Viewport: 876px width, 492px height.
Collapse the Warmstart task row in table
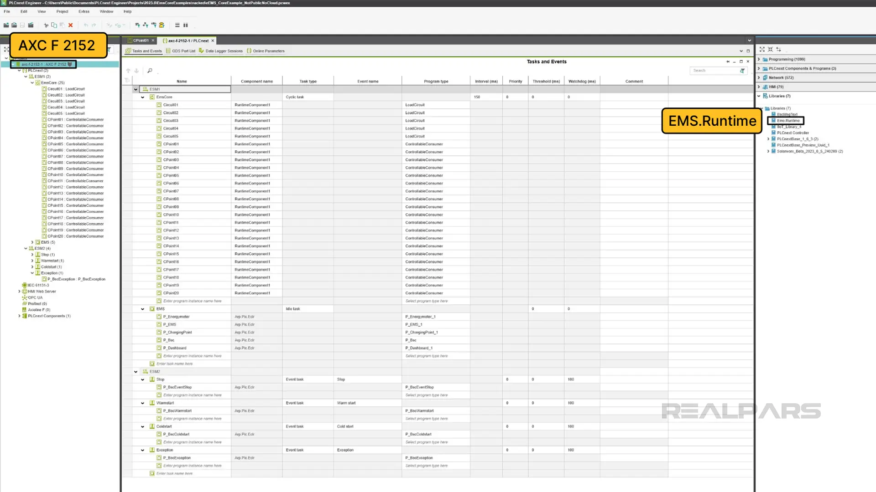[143, 403]
